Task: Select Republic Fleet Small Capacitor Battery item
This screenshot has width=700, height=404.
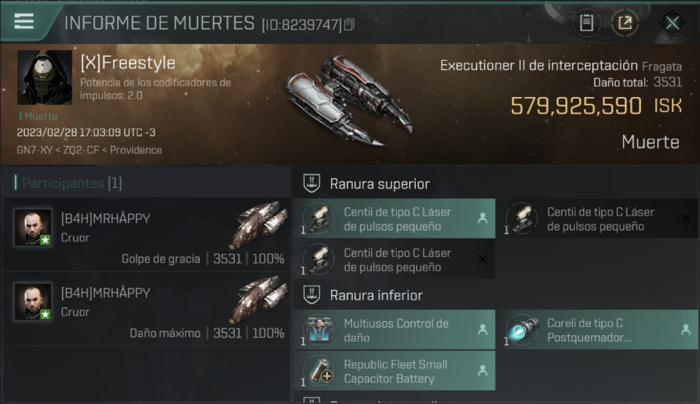Action: (x=394, y=371)
